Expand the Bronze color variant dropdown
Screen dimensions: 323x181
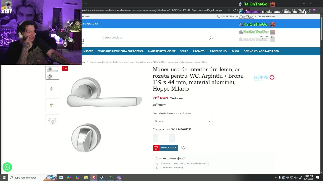(x=182, y=121)
